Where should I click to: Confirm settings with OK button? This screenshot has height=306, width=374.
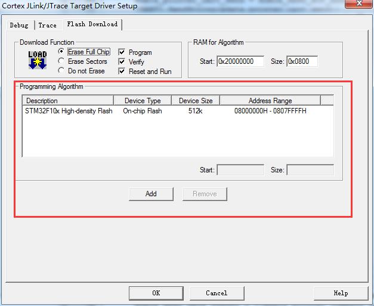pyautogui.click(x=156, y=293)
